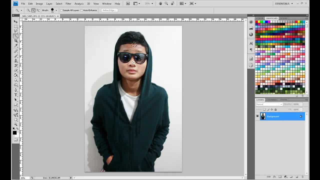Choose Subtract from selection mode
The image size is (320, 180).
point(38,10)
